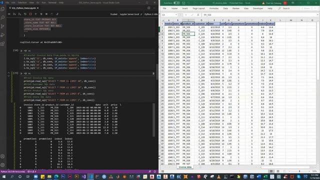Screen dimensions: 320x180
Task: Open Windows Start menu
Action: 3,176
